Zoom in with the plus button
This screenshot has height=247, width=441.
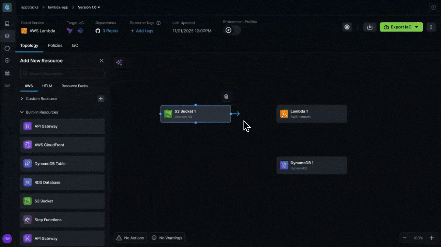(x=432, y=238)
